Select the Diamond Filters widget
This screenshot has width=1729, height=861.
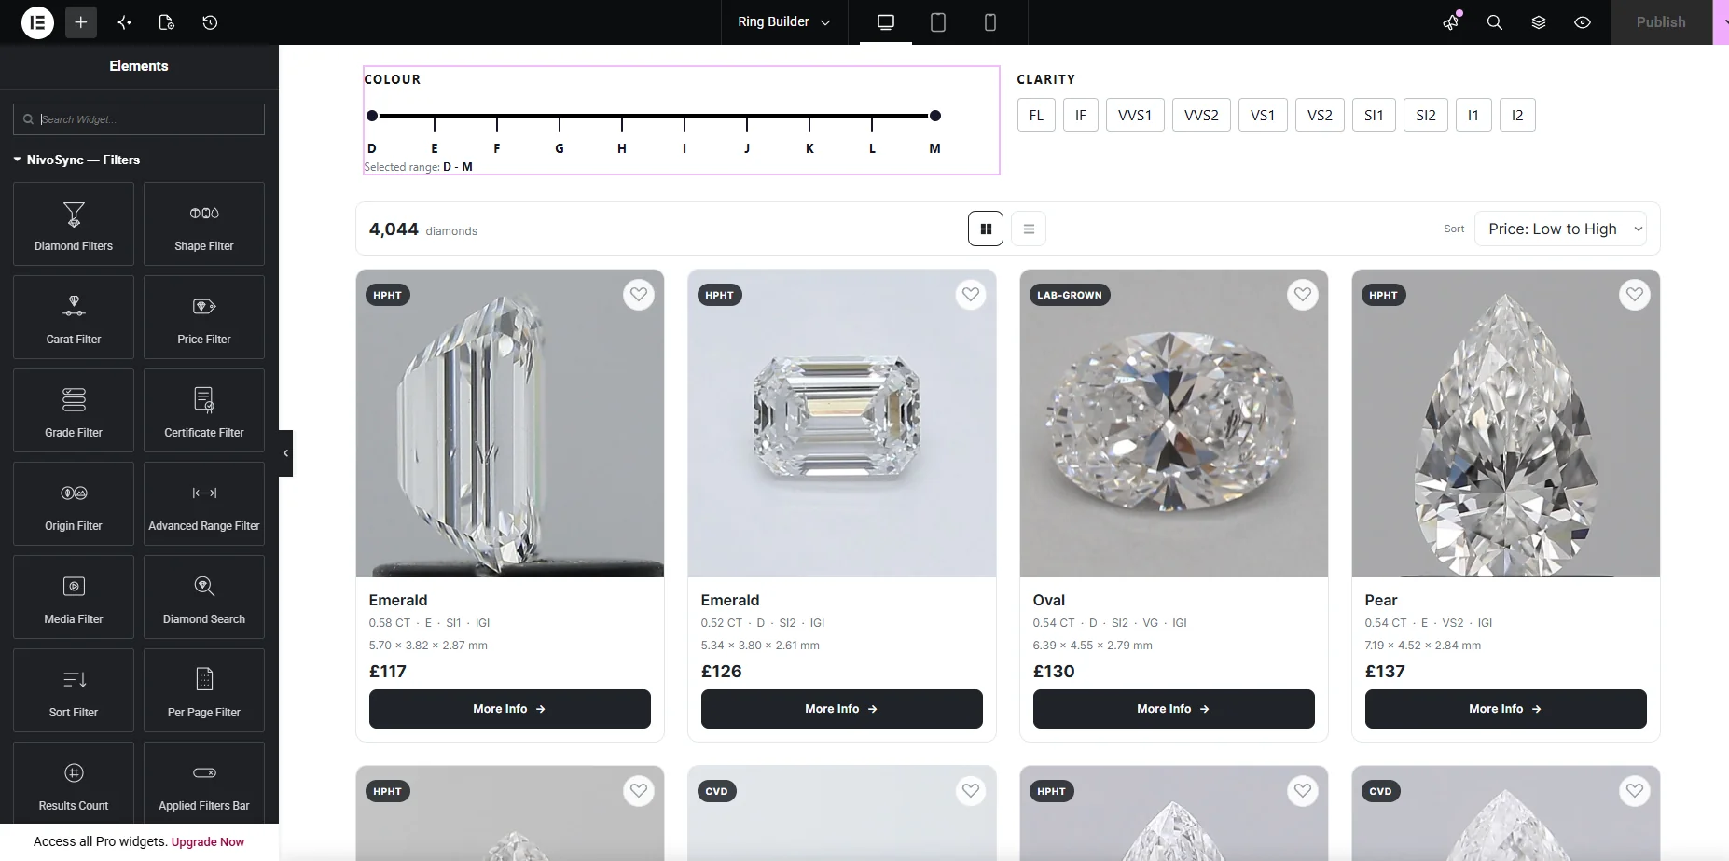74,224
